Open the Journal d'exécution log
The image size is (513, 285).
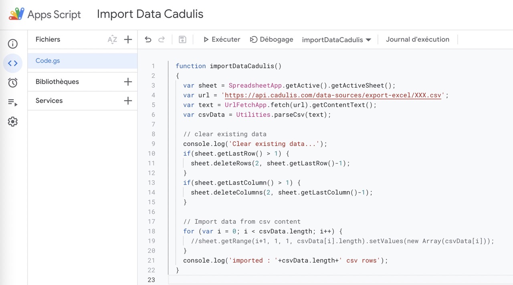(418, 39)
